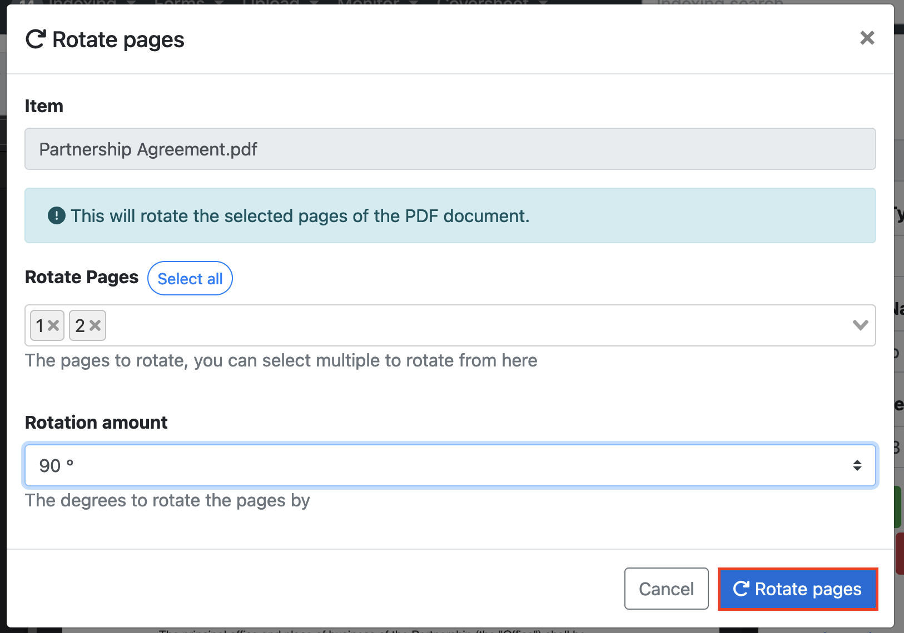Click the blue info alert message text
This screenshot has height=633, width=904.
point(300,216)
